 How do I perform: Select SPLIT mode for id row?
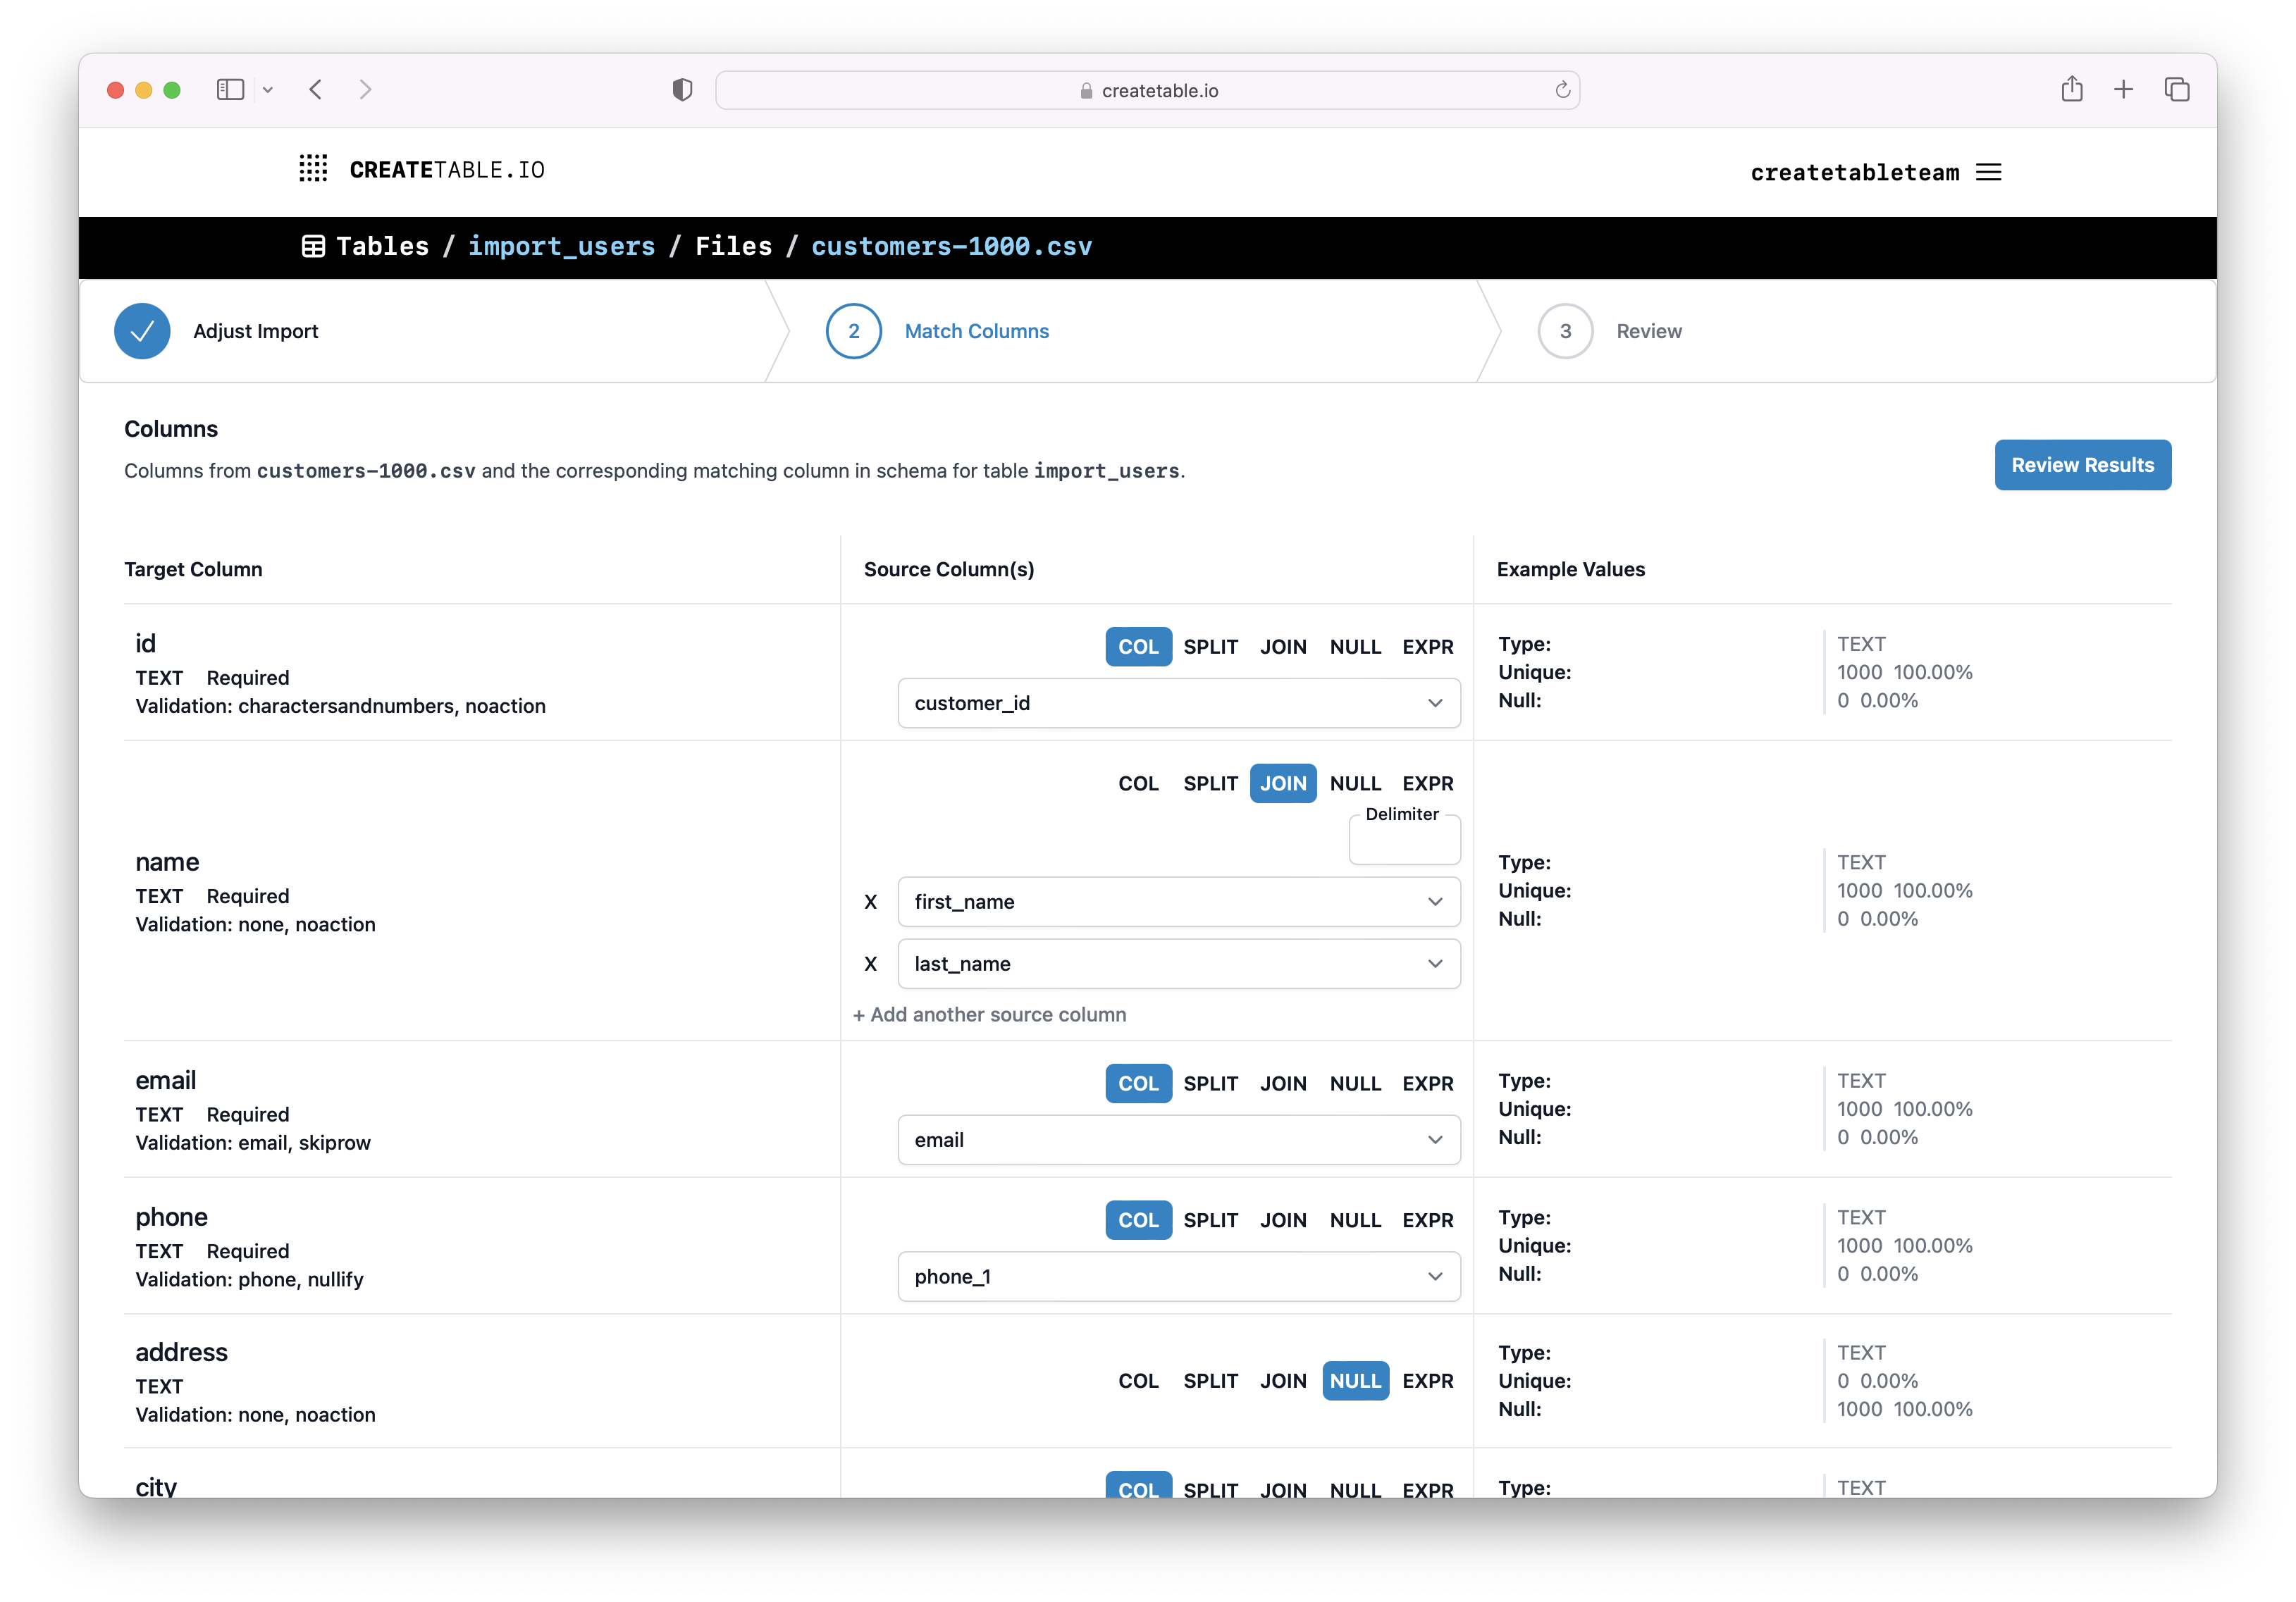pyautogui.click(x=1210, y=647)
